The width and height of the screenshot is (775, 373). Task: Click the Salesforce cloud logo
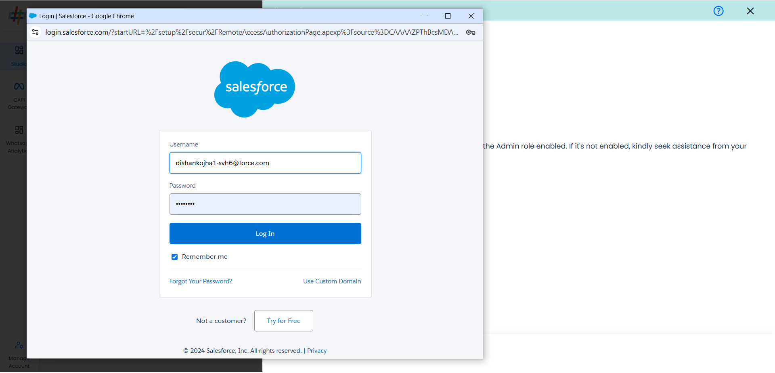[x=255, y=89]
